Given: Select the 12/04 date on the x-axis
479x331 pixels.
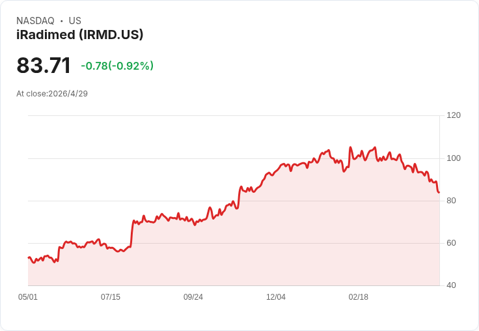Looking at the screenshot, I should tap(276, 297).
